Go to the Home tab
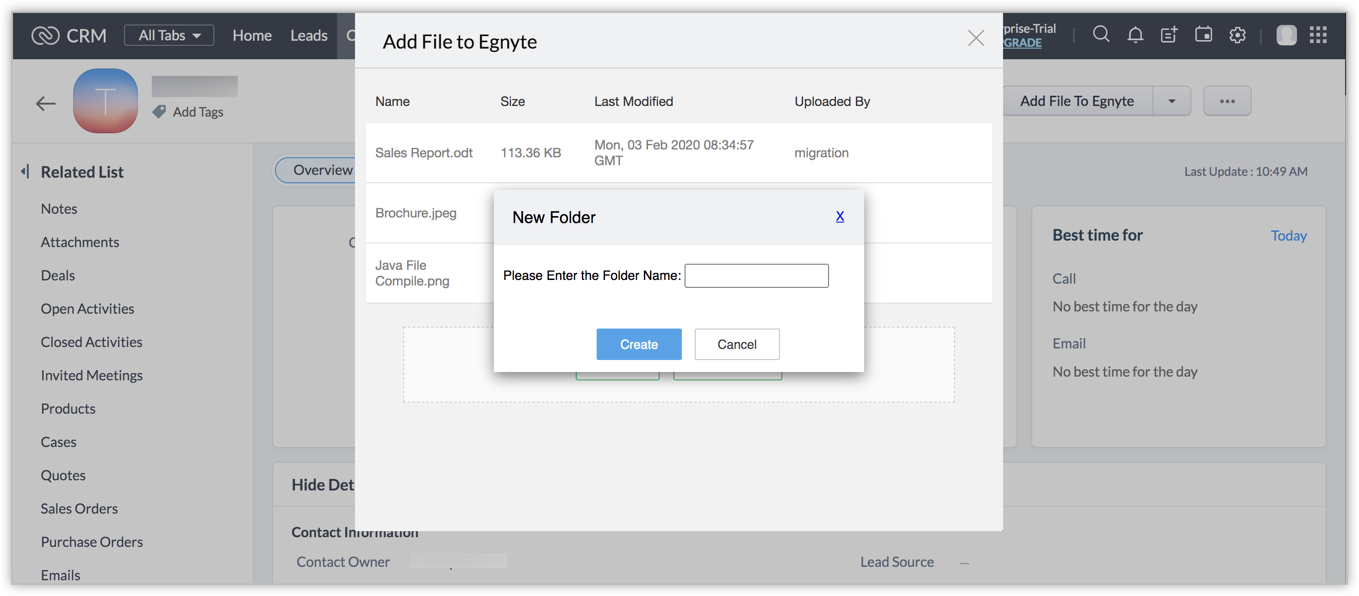The width and height of the screenshot is (1359, 596). [x=252, y=35]
